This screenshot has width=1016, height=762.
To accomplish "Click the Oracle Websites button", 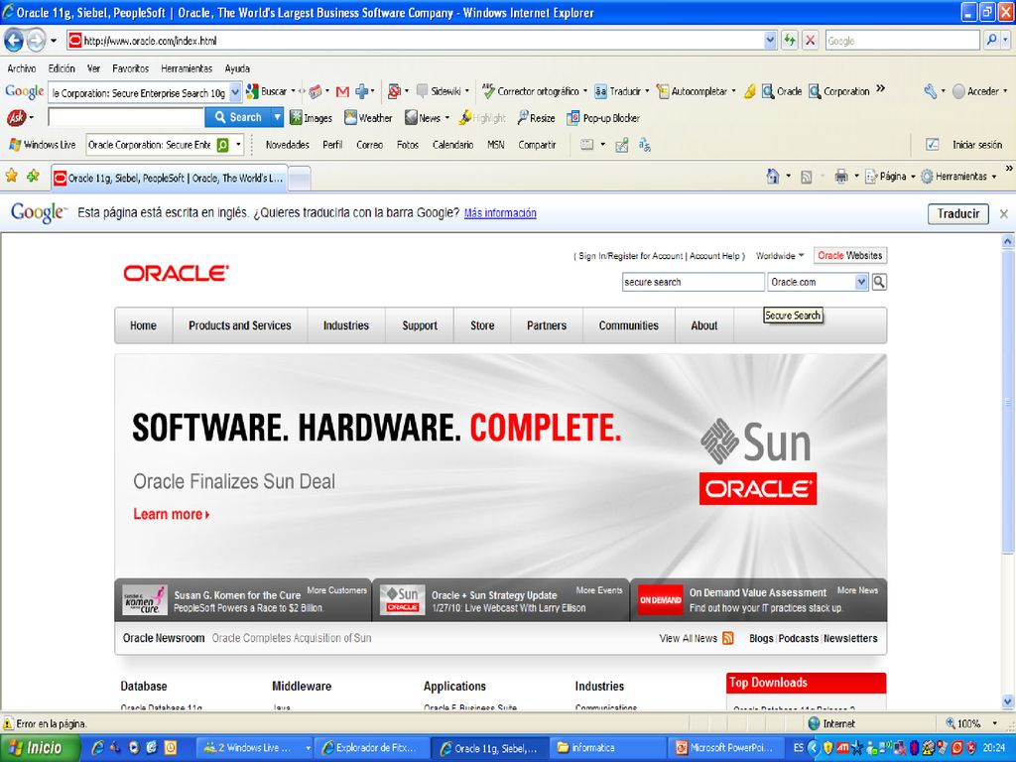I will 849,256.
